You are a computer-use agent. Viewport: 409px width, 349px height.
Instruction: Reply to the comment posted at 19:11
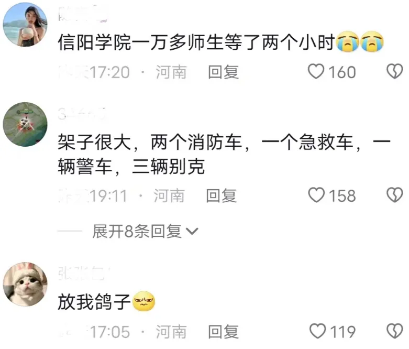point(221,196)
